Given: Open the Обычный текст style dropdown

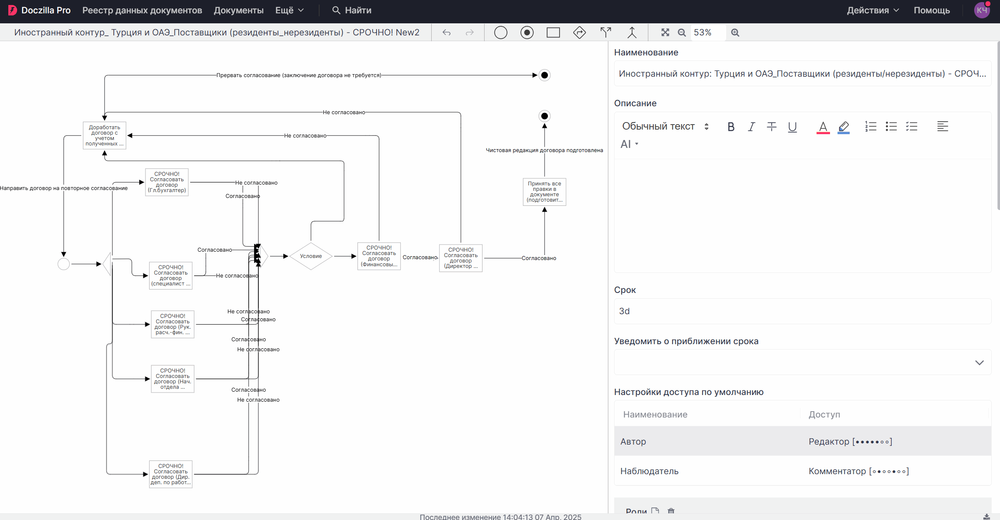Looking at the screenshot, I should tap(665, 127).
